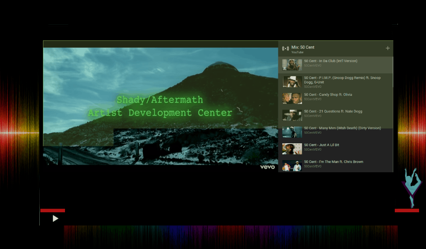Select 50 Cent - Candy Shop ft. Olivia title

pyautogui.click(x=328, y=95)
